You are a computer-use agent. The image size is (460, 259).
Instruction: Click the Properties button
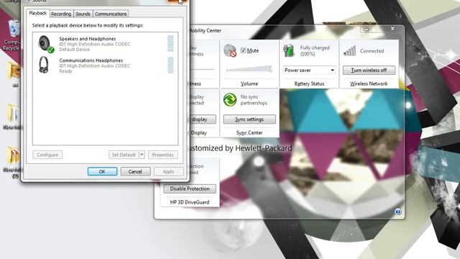point(163,155)
